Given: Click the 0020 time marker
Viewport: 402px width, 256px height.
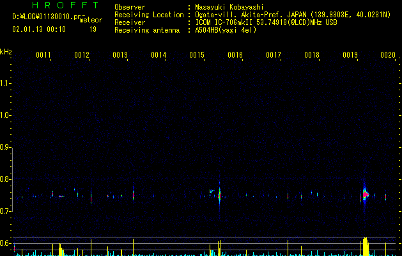Looking at the screenshot, I should click(x=388, y=54).
